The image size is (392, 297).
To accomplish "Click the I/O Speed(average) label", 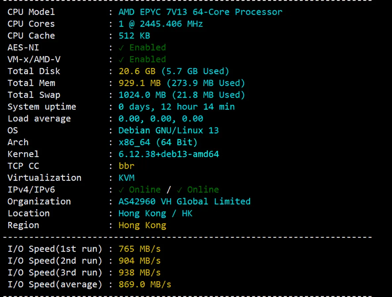I will click(x=55, y=284).
